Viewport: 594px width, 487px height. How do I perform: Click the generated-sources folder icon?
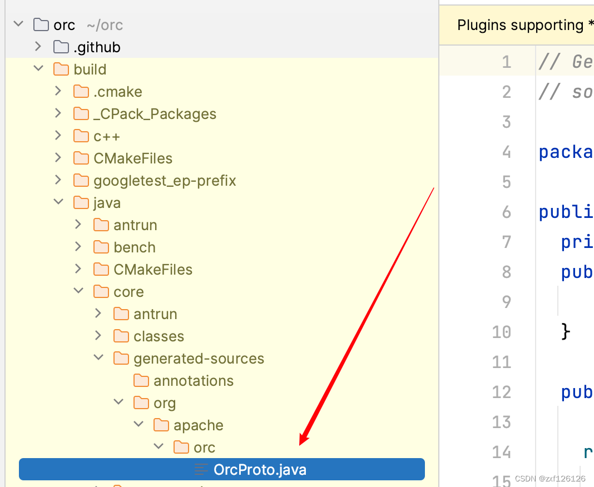(x=121, y=358)
